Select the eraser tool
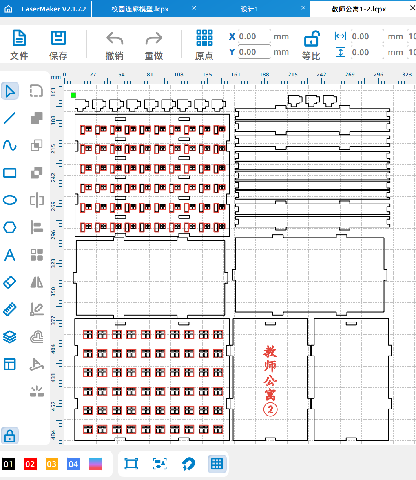 (10, 282)
